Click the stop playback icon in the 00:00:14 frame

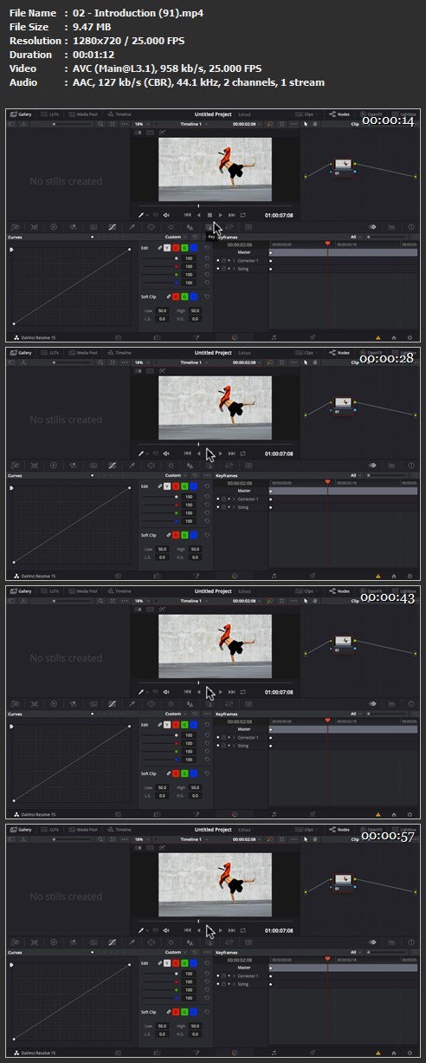point(210,214)
